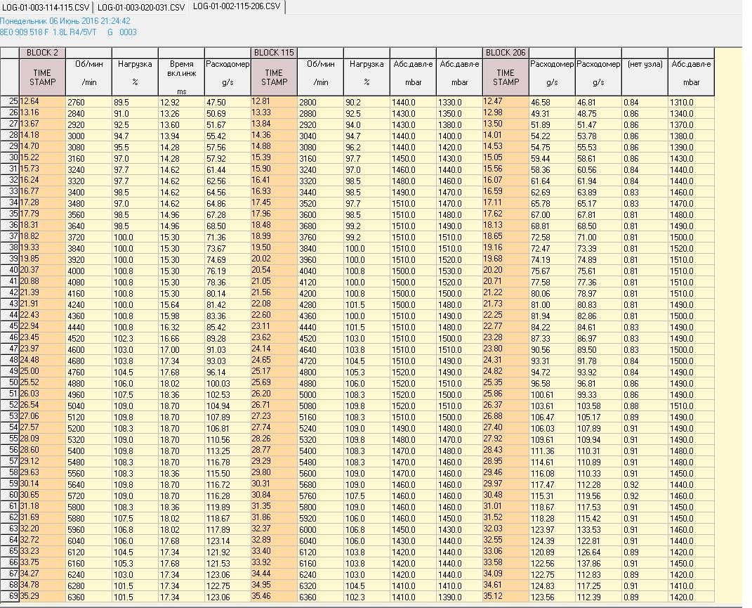This screenshot has height=608, width=752.
Task: Select row number 25
Action: pyautogui.click(x=10, y=102)
